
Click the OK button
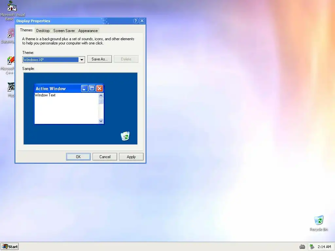click(78, 157)
